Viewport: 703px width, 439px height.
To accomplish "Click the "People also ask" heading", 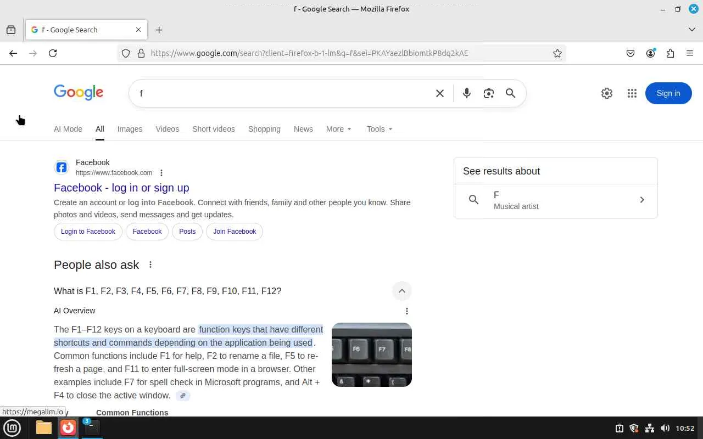I will pos(97,264).
